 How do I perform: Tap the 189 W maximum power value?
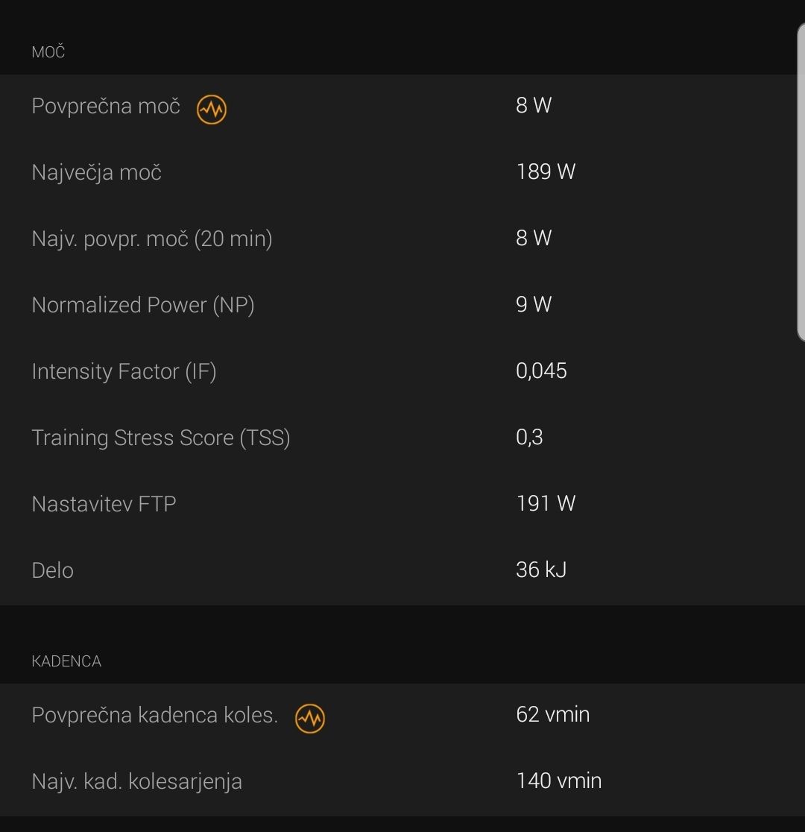(546, 171)
